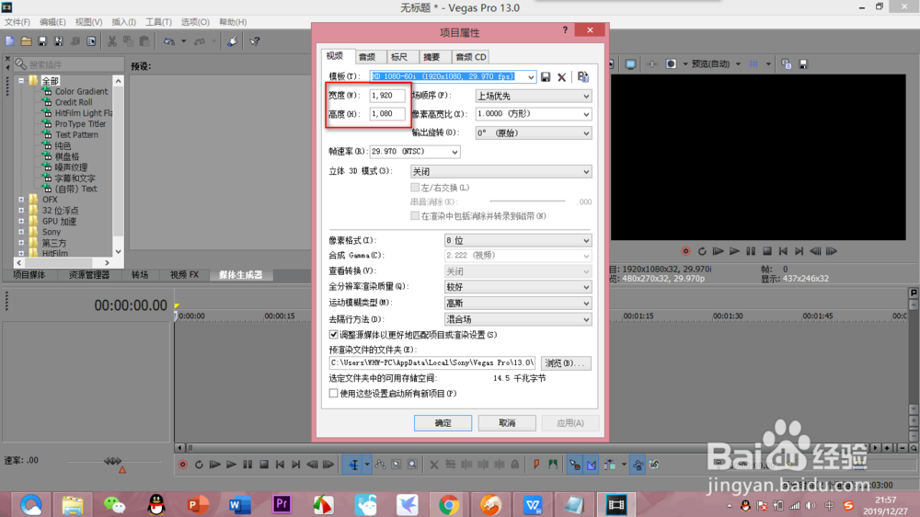This screenshot has height=517, width=920.
Task: Click record button under video preview
Action: click(x=685, y=251)
